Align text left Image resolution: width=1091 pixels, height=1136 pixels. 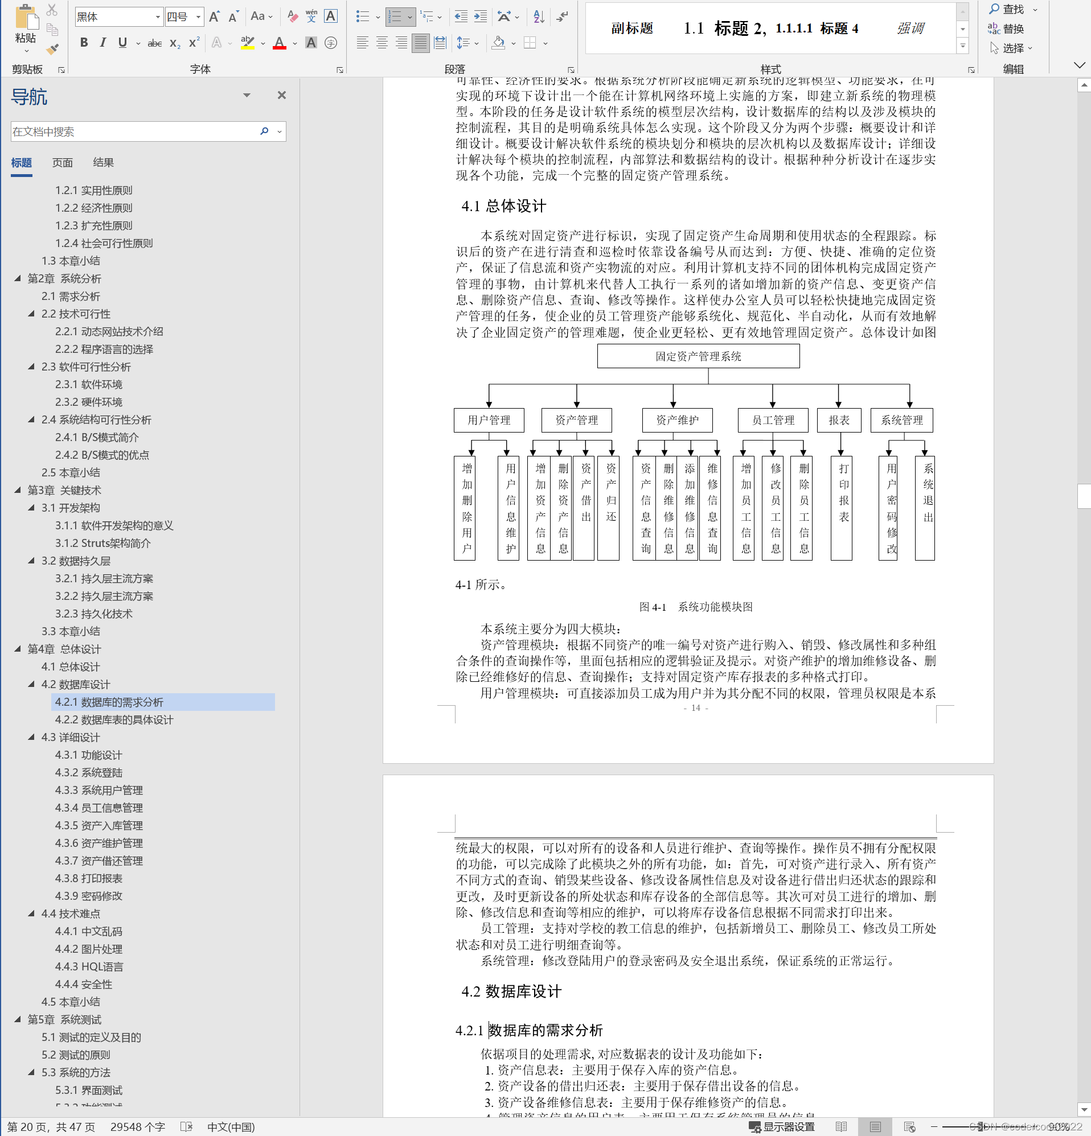(362, 43)
